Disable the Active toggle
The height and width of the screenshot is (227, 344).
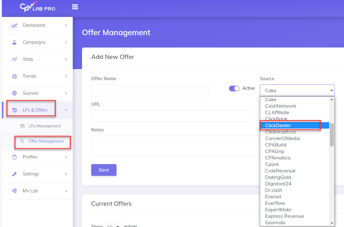point(234,88)
